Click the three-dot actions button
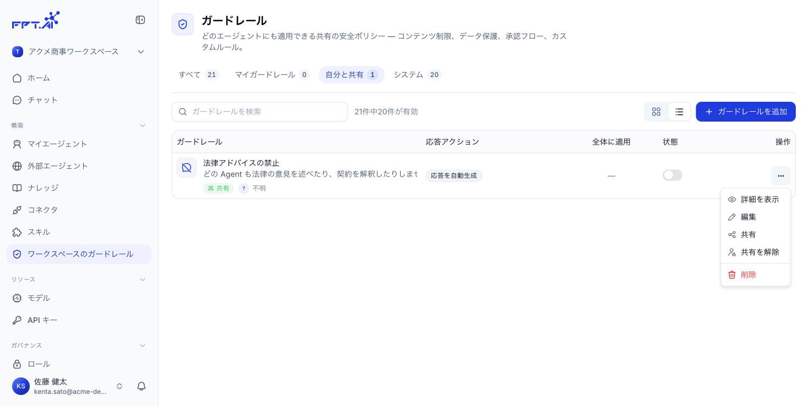 pos(781,175)
